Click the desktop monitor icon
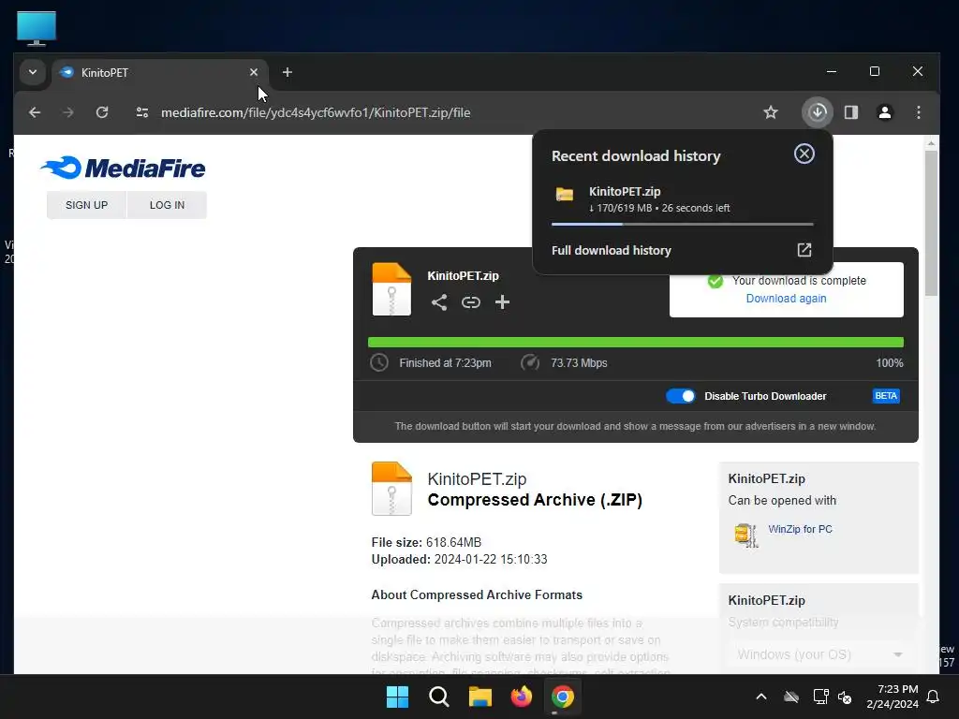Image resolution: width=959 pixels, height=719 pixels. click(x=37, y=28)
